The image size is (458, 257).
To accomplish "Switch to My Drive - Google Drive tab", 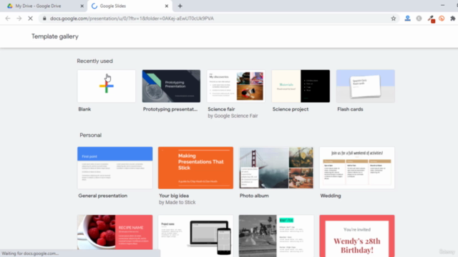I will (43, 6).
